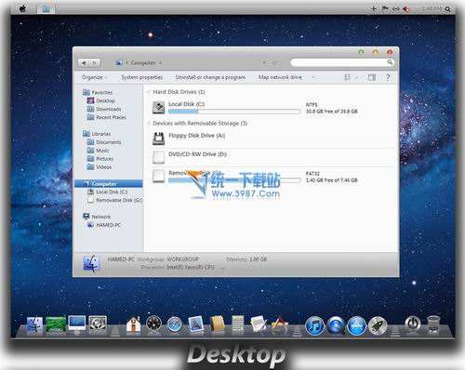Open the brown Address Book icon in dock
Viewport: 465px width, 370px height.
pyautogui.click(x=217, y=324)
